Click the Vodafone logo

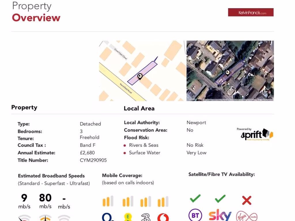coord(163,217)
